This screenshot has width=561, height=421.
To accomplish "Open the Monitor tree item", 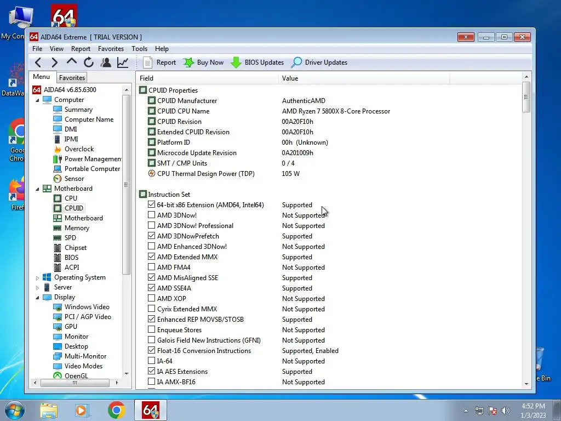I will [76, 337].
